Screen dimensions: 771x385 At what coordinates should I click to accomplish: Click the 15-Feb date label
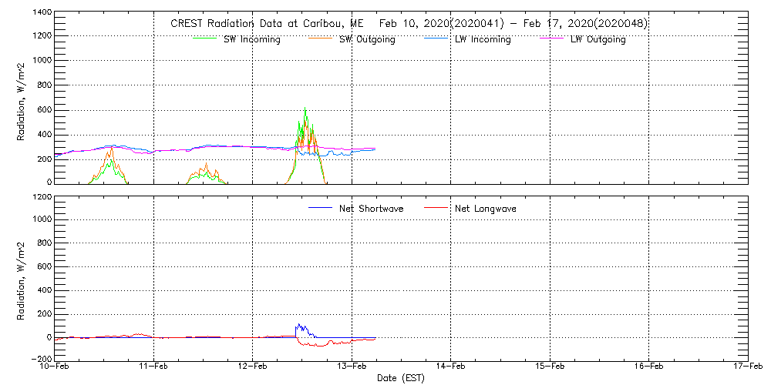[550, 367]
